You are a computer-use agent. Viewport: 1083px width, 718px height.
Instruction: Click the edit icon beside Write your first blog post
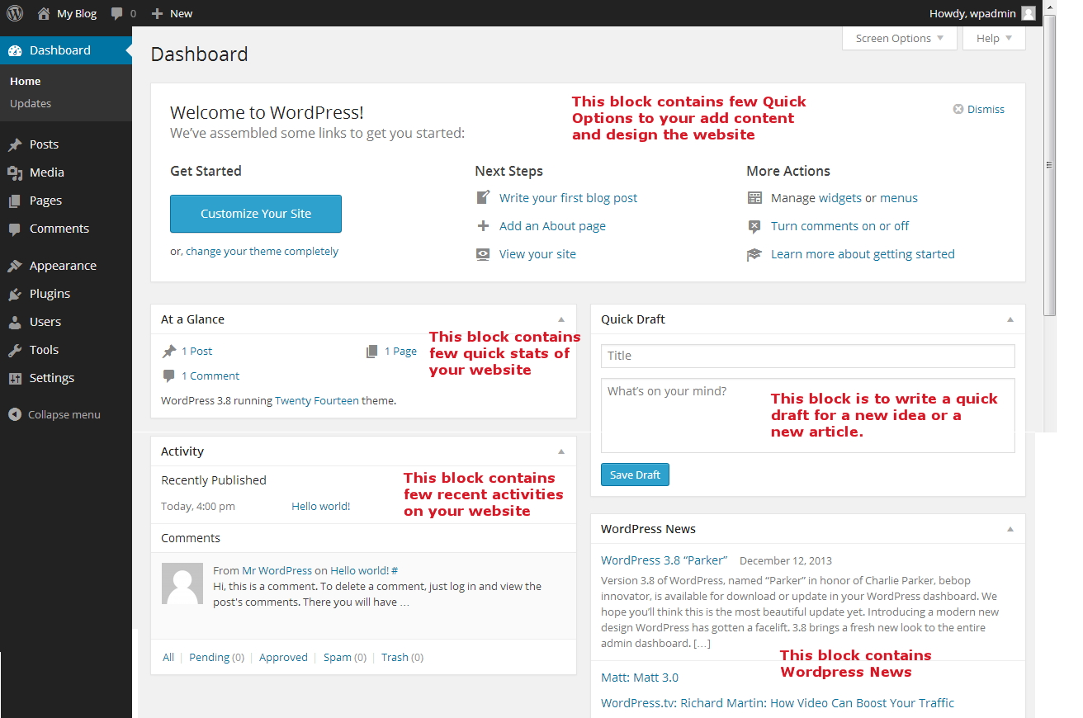coord(484,197)
